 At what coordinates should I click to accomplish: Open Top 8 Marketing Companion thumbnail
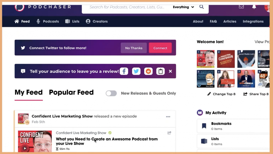[226, 59]
